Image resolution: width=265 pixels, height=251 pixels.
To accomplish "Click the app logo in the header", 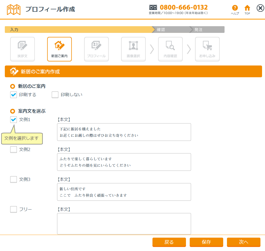I will click(x=13, y=9).
